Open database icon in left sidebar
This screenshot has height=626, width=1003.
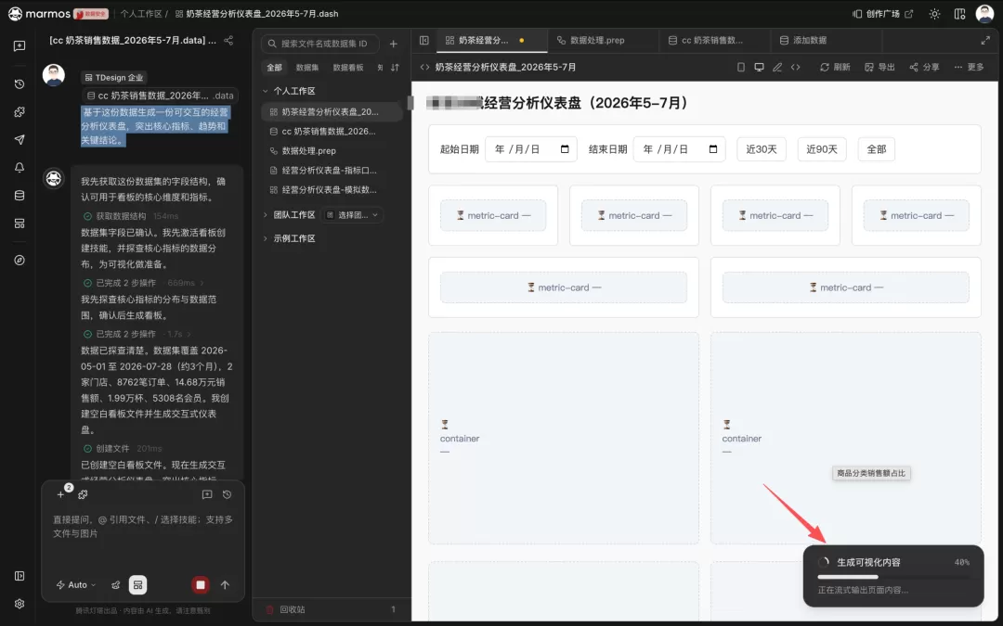click(20, 196)
